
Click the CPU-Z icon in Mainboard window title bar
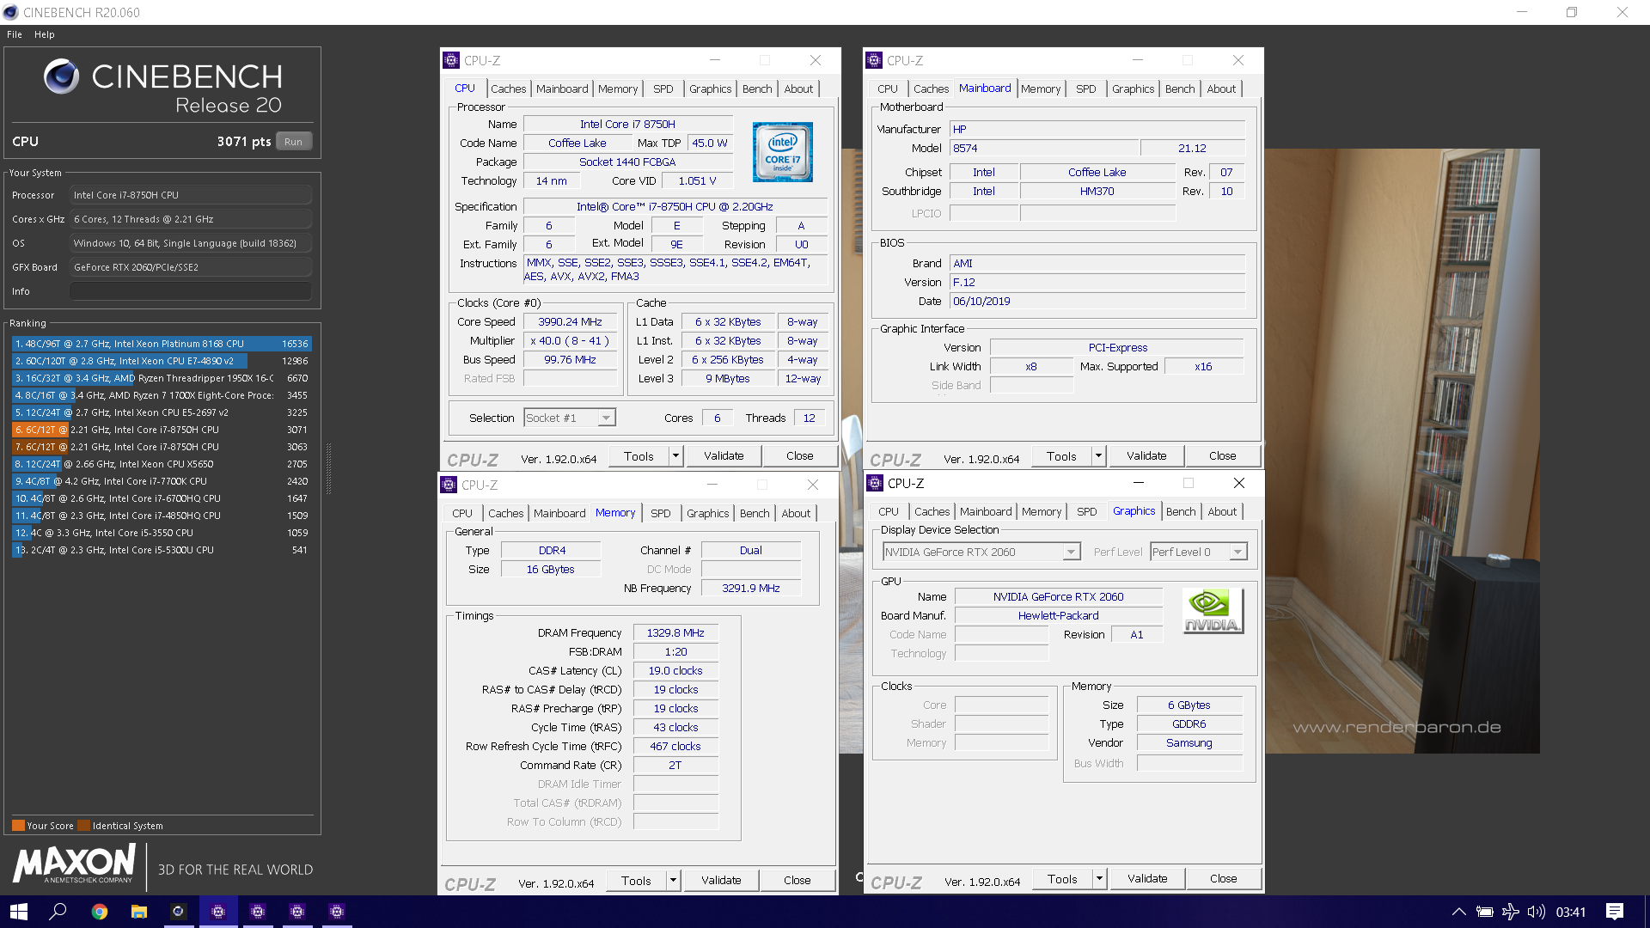tap(874, 60)
